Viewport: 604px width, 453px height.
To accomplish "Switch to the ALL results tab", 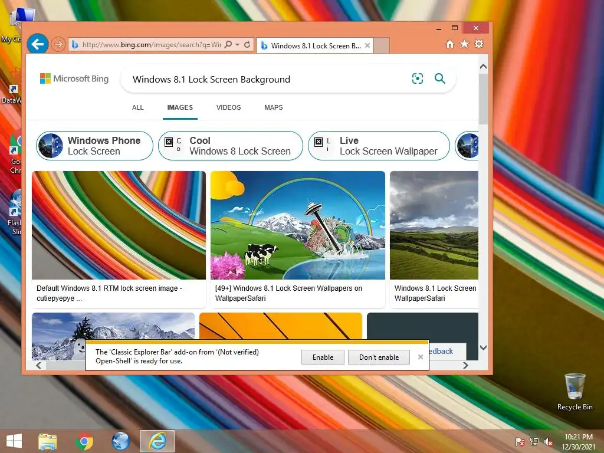I will [137, 107].
